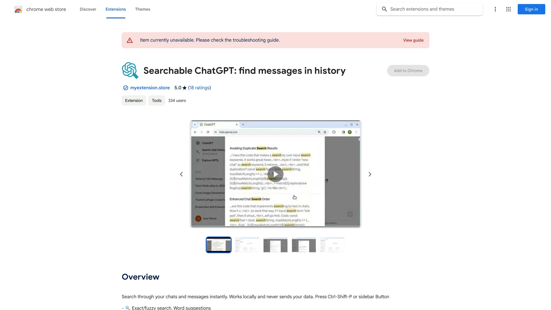Image resolution: width=551 pixels, height=310 pixels.
Task: Click the View guide link in error banner
Action: 414,40
